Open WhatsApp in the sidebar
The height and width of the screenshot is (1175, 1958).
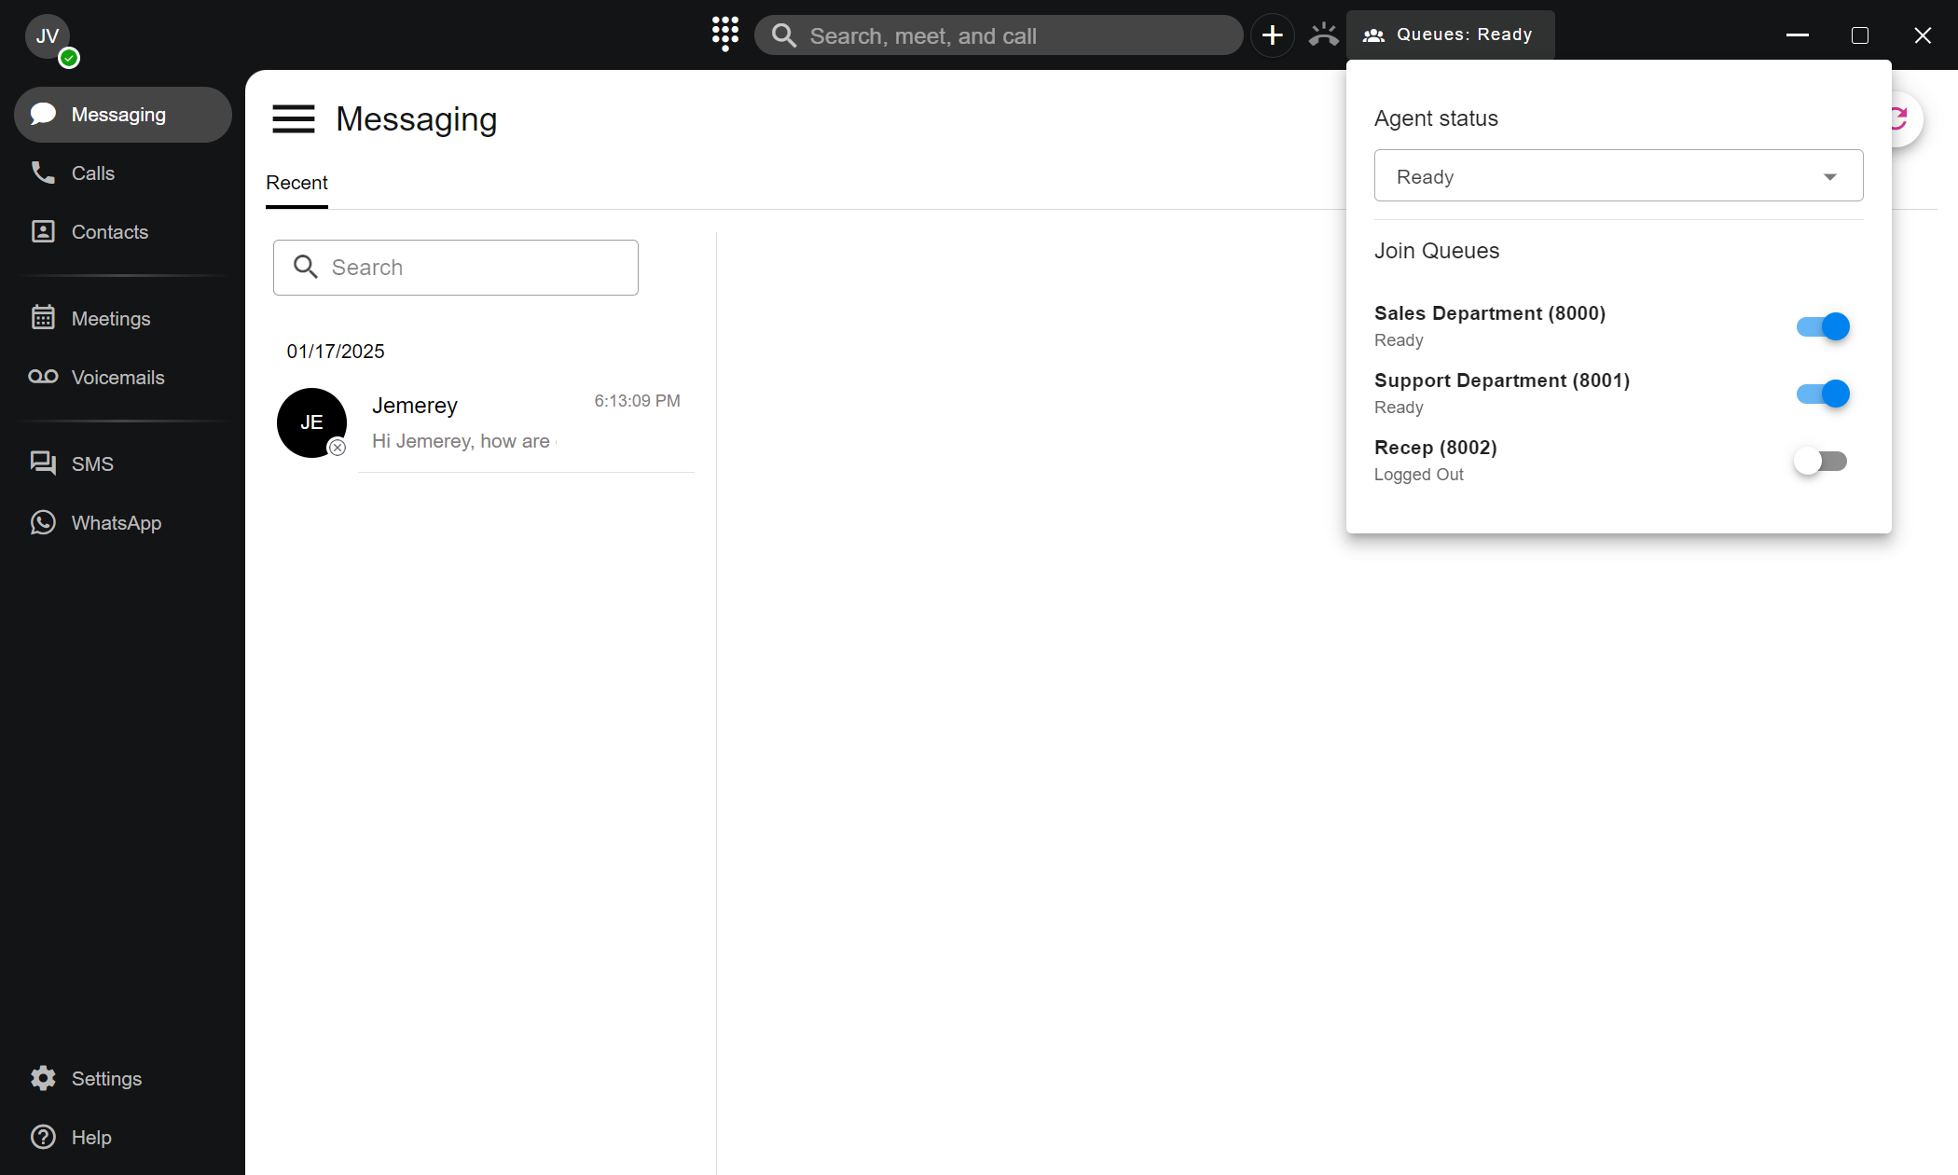point(116,522)
